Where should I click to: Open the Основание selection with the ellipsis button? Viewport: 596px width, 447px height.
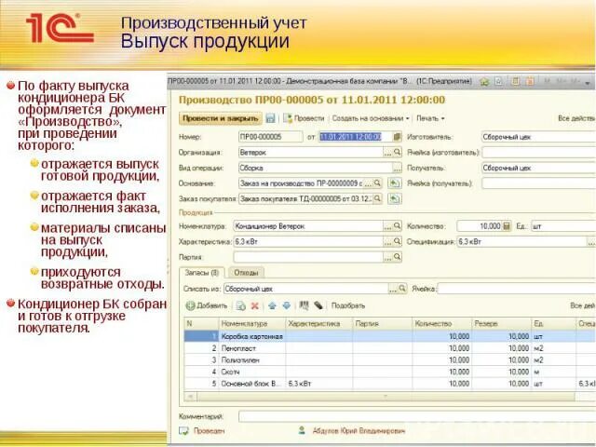click(x=368, y=183)
